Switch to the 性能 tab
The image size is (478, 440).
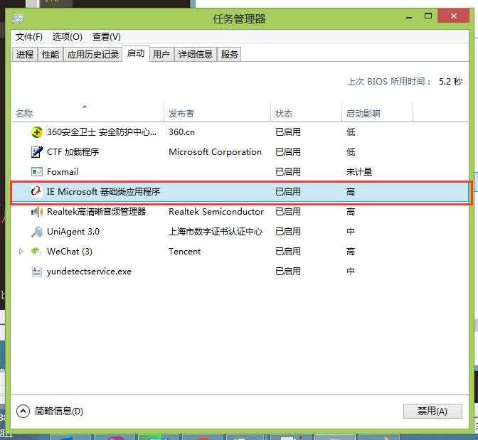point(51,55)
